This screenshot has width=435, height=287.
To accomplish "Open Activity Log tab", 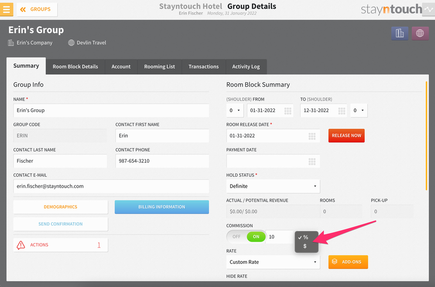I will 246,67.
